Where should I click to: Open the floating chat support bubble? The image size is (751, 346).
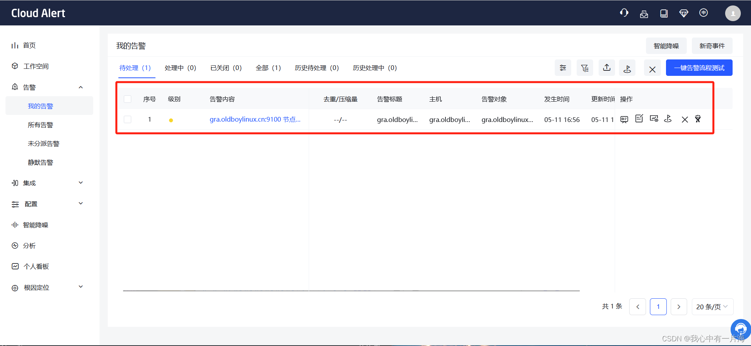(x=740, y=329)
